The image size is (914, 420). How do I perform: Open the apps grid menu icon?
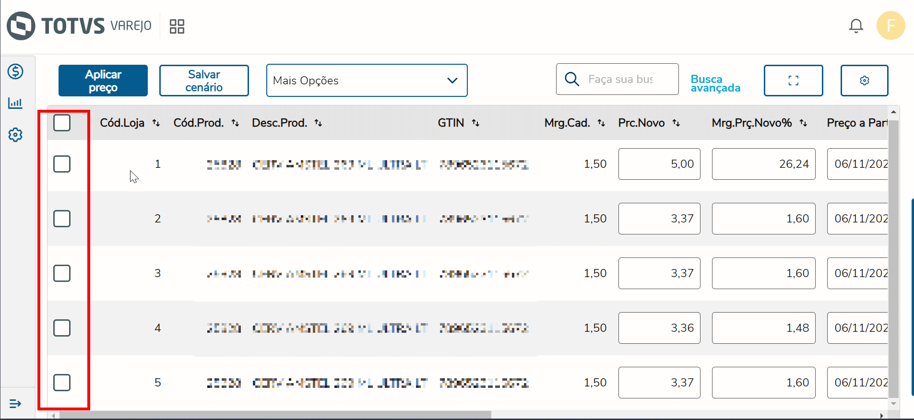pos(177,26)
